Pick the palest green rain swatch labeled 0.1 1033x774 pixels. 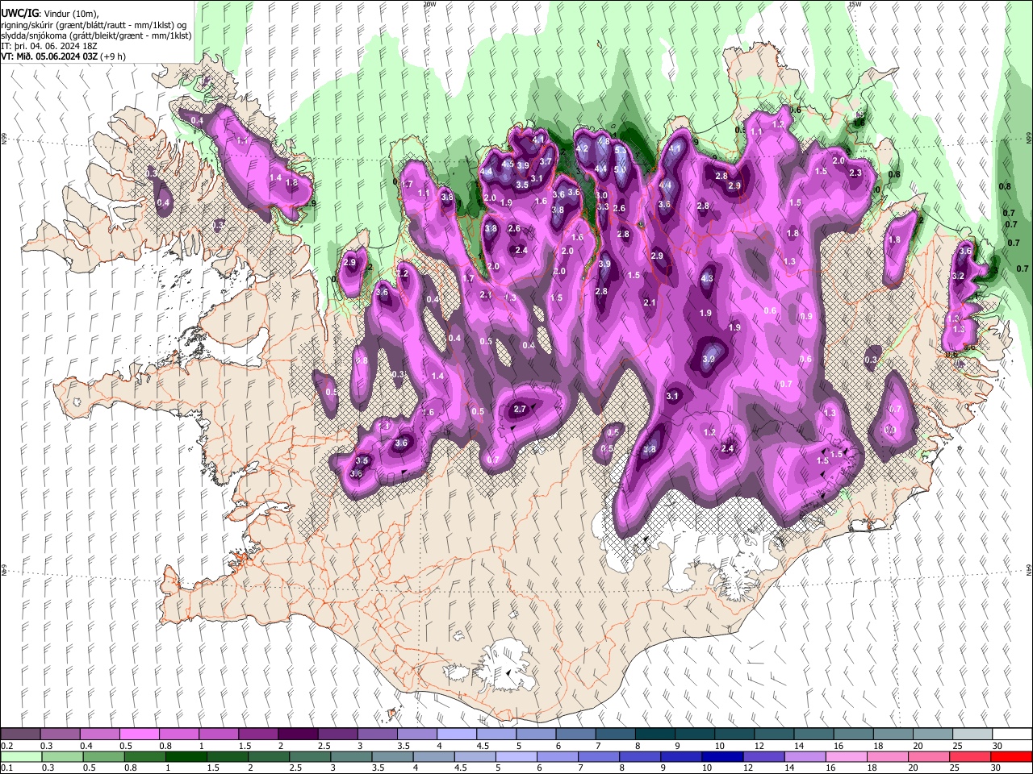(20, 756)
